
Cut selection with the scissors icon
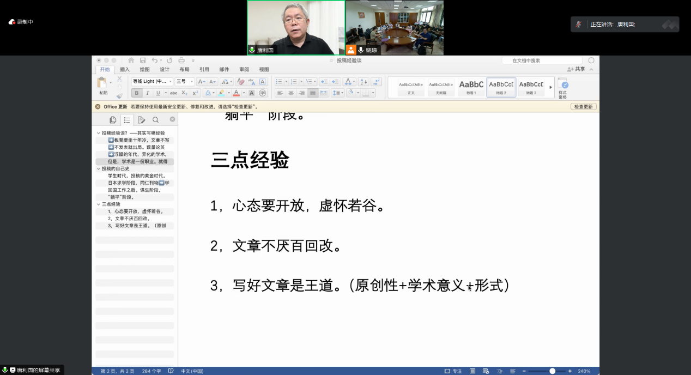coord(119,78)
